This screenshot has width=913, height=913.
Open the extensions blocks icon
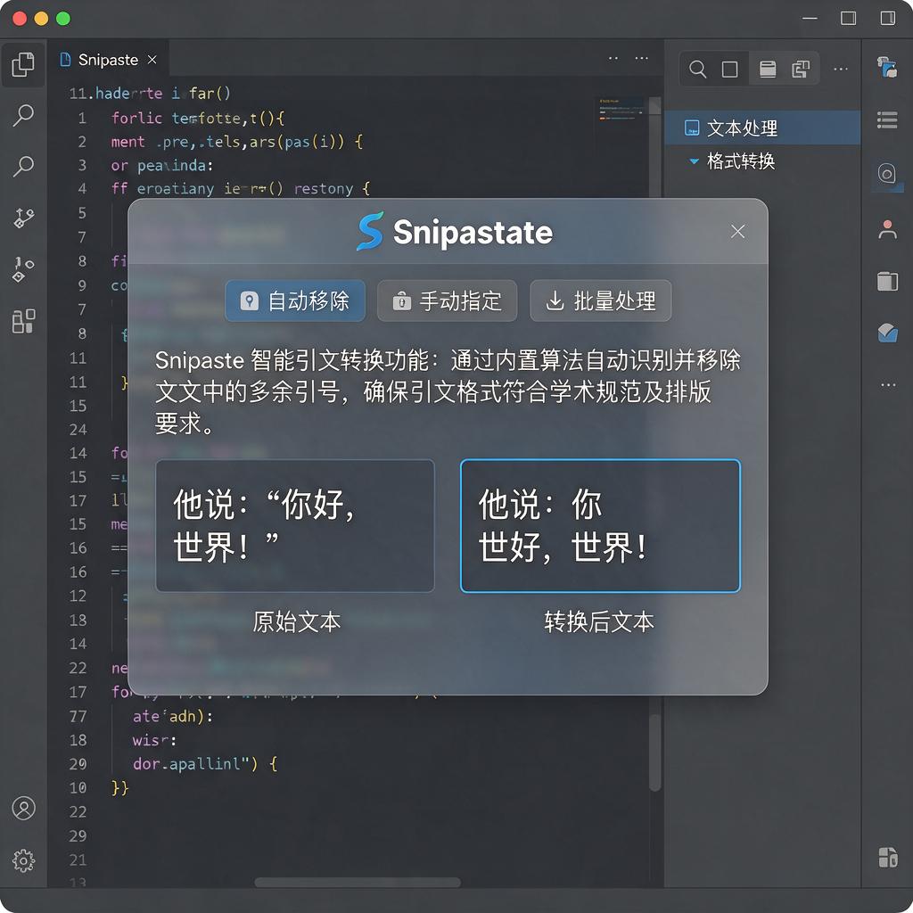(x=23, y=321)
